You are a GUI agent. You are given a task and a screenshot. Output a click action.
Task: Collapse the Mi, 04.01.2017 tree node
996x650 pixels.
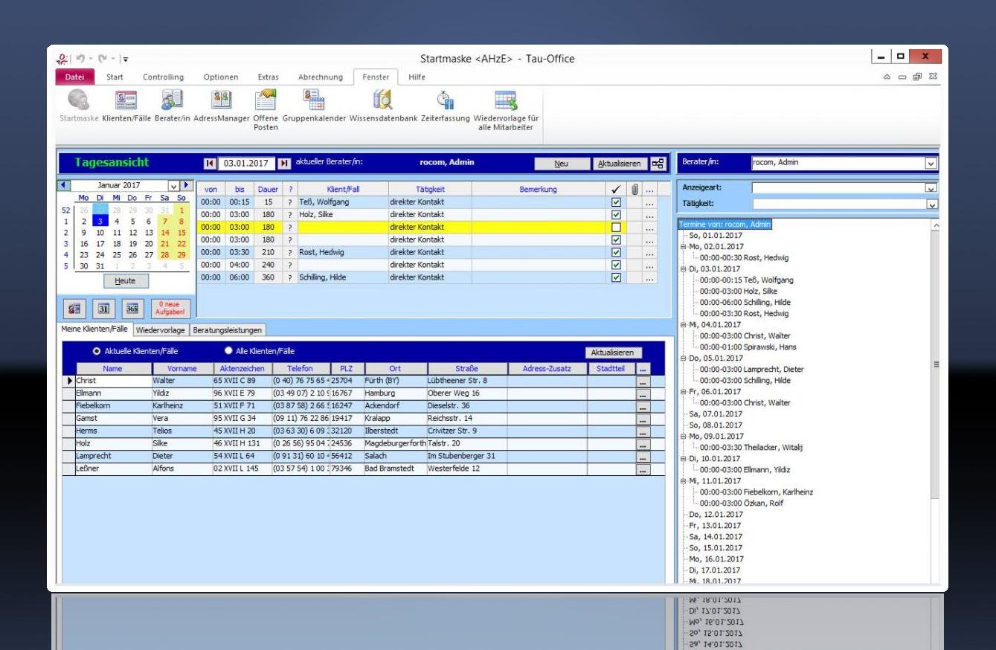coord(684,325)
